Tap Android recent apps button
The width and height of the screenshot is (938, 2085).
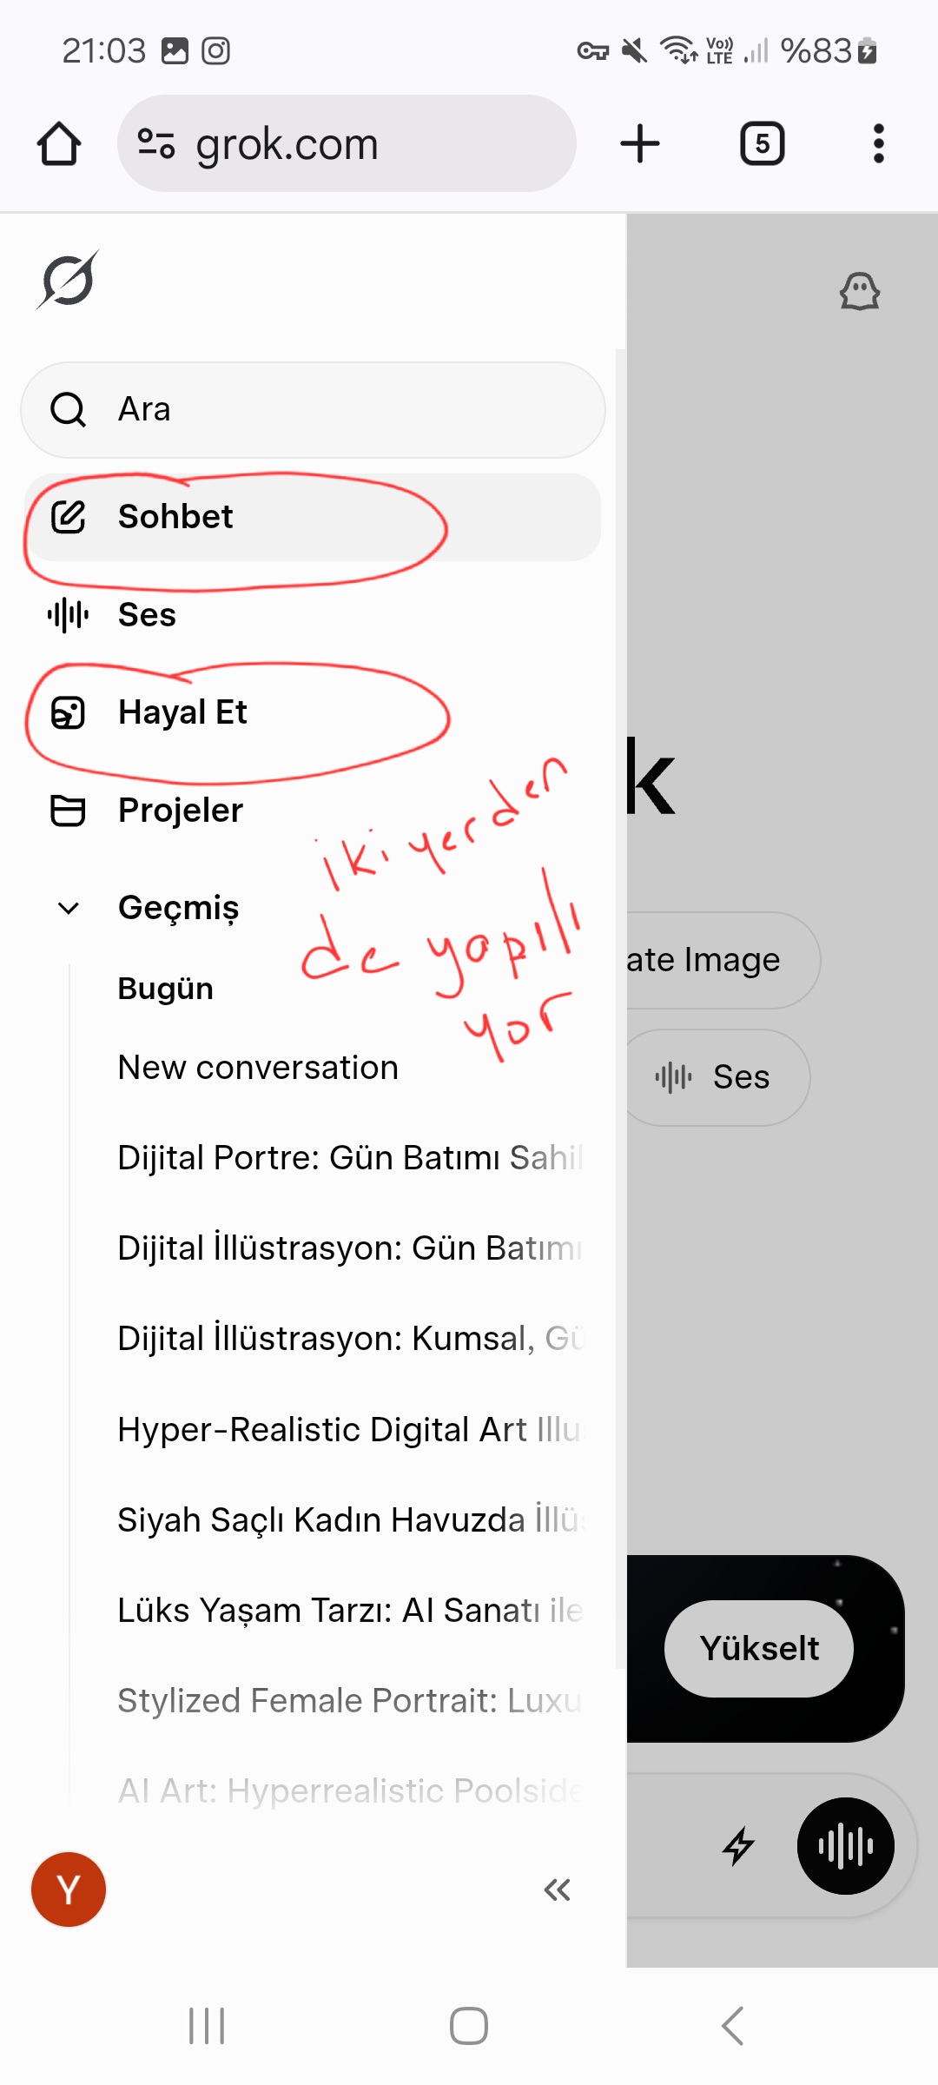(207, 2026)
